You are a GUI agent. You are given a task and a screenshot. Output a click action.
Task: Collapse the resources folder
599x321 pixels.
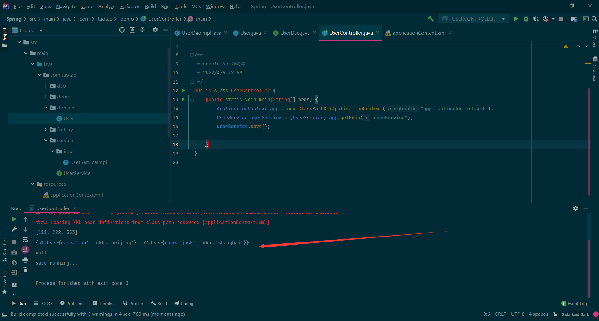tap(32, 184)
